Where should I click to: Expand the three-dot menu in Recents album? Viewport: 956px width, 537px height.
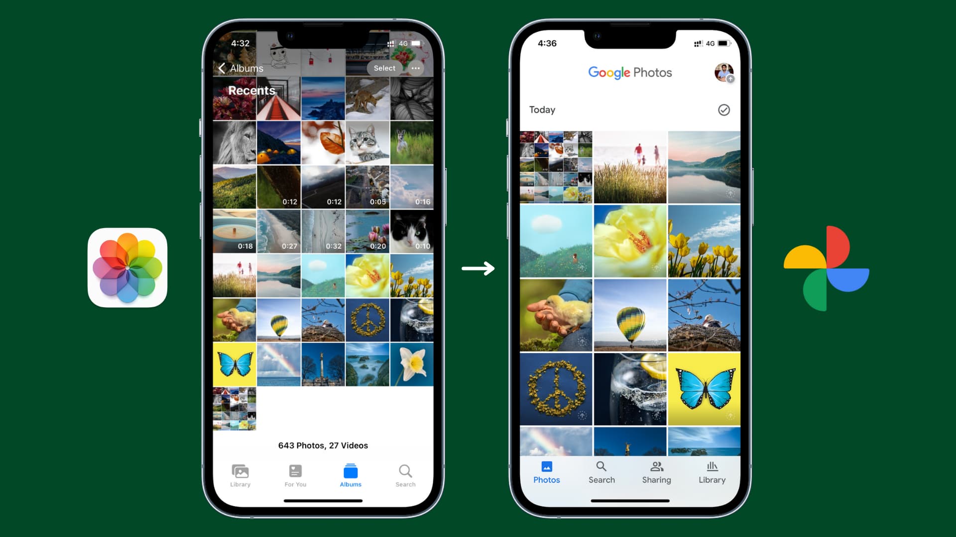tap(416, 68)
